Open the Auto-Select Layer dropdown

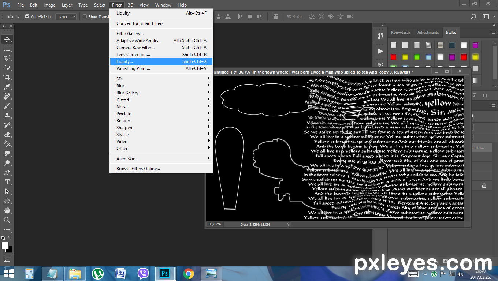(x=66, y=16)
